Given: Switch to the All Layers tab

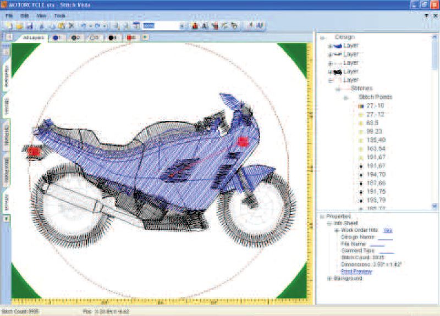Looking at the screenshot, I should [x=34, y=37].
